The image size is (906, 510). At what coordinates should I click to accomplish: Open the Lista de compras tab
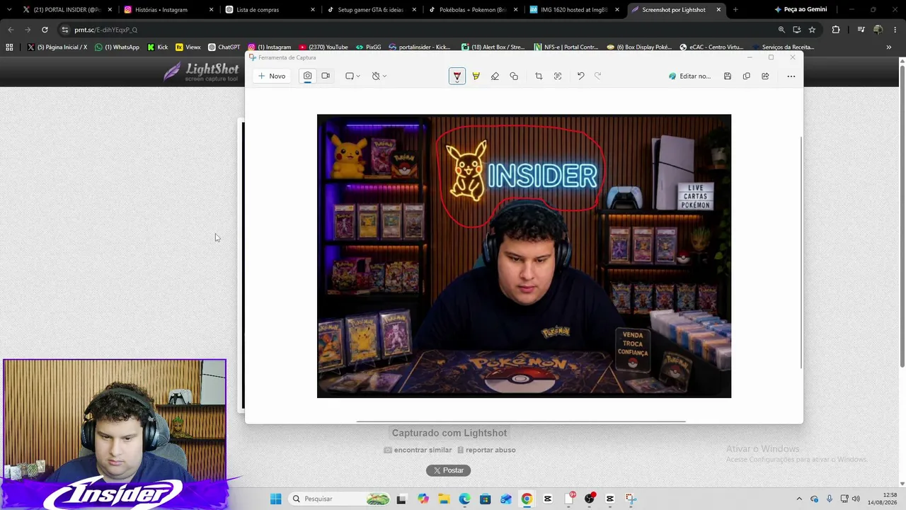click(270, 10)
